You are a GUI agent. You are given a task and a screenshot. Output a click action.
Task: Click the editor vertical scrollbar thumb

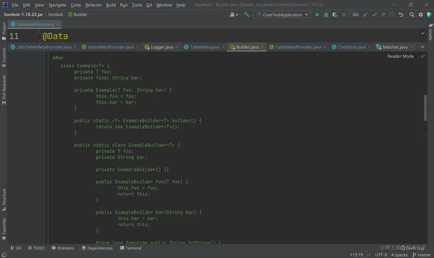pos(425,108)
